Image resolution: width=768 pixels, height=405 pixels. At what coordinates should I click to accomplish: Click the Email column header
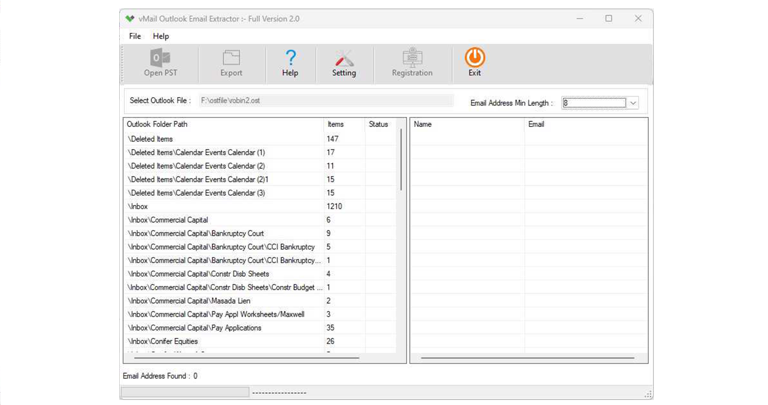(536, 124)
